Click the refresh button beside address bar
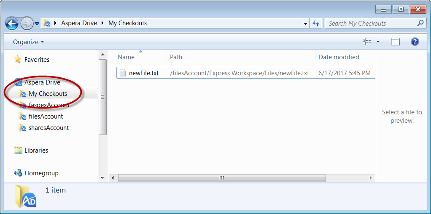Viewport: 431px width, 214px height. pyautogui.click(x=315, y=24)
